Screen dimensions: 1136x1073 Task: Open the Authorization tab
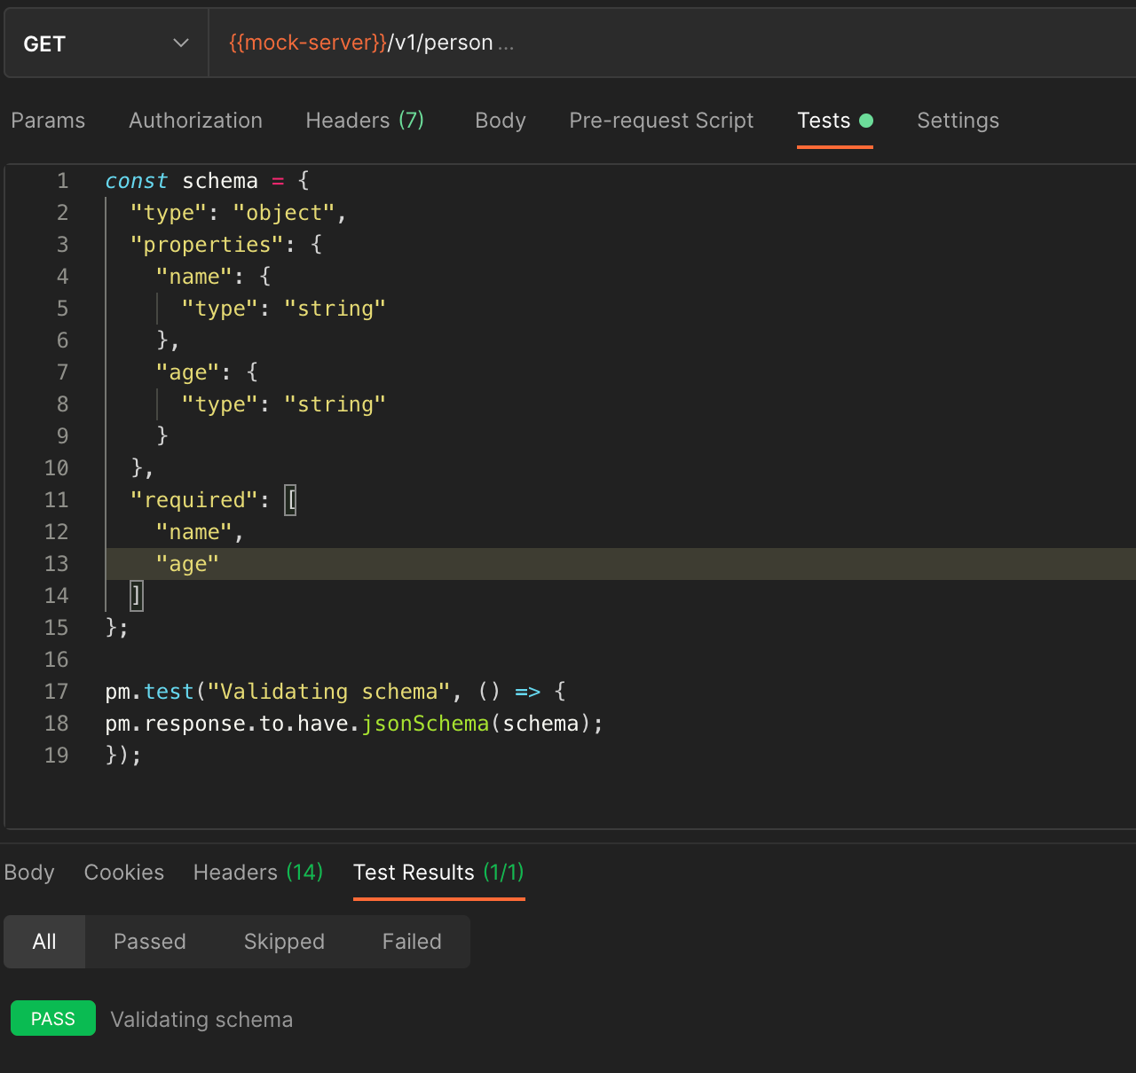click(195, 121)
